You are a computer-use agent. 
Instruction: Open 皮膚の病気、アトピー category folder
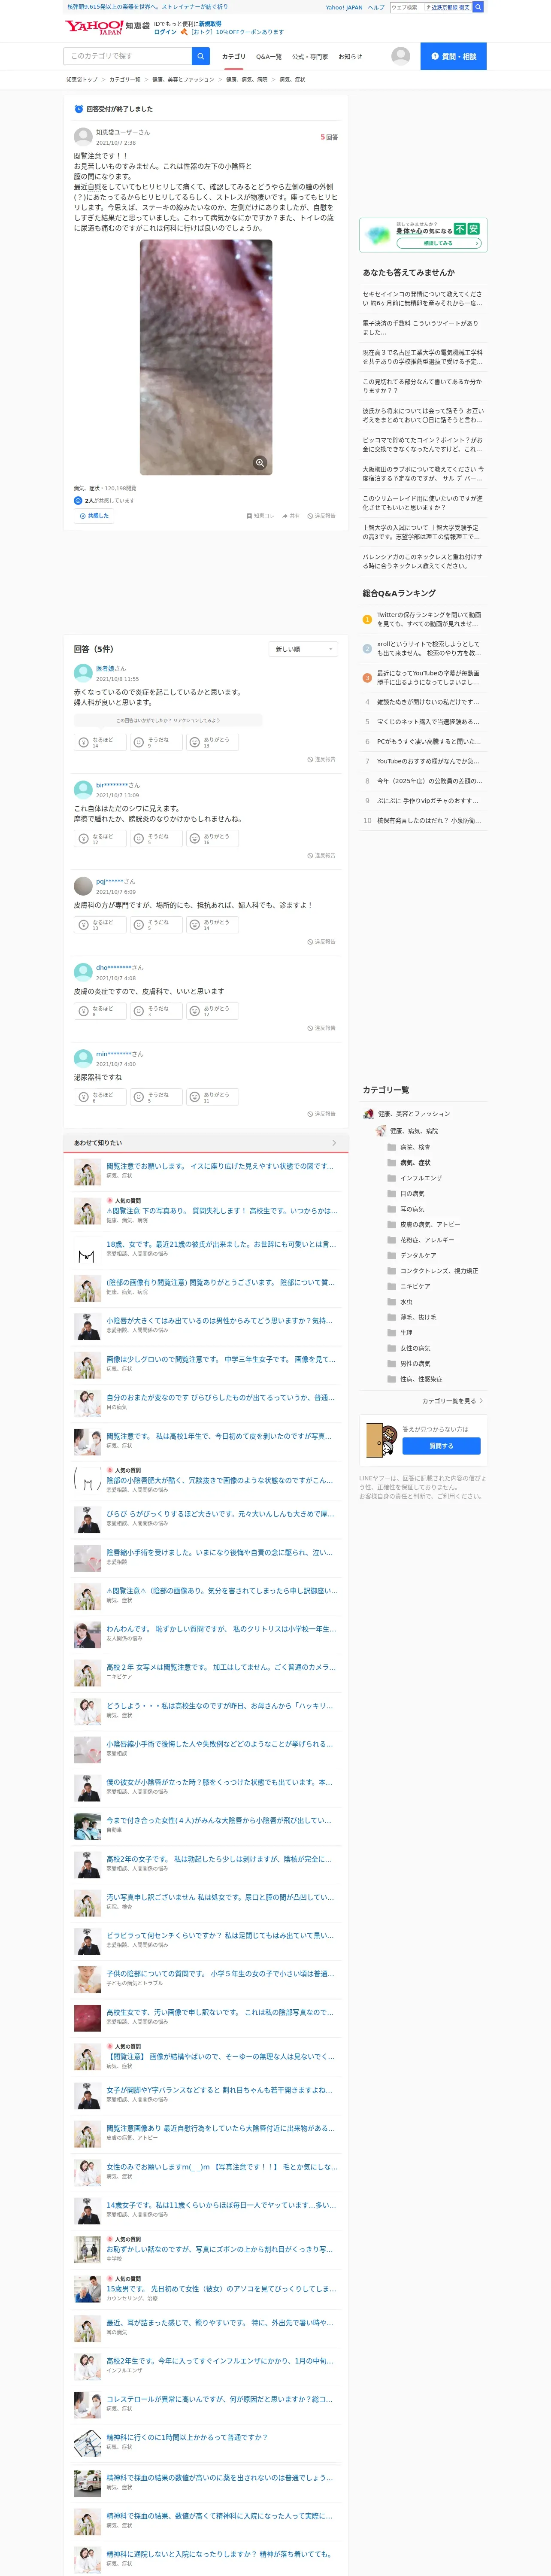[424, 1224]
